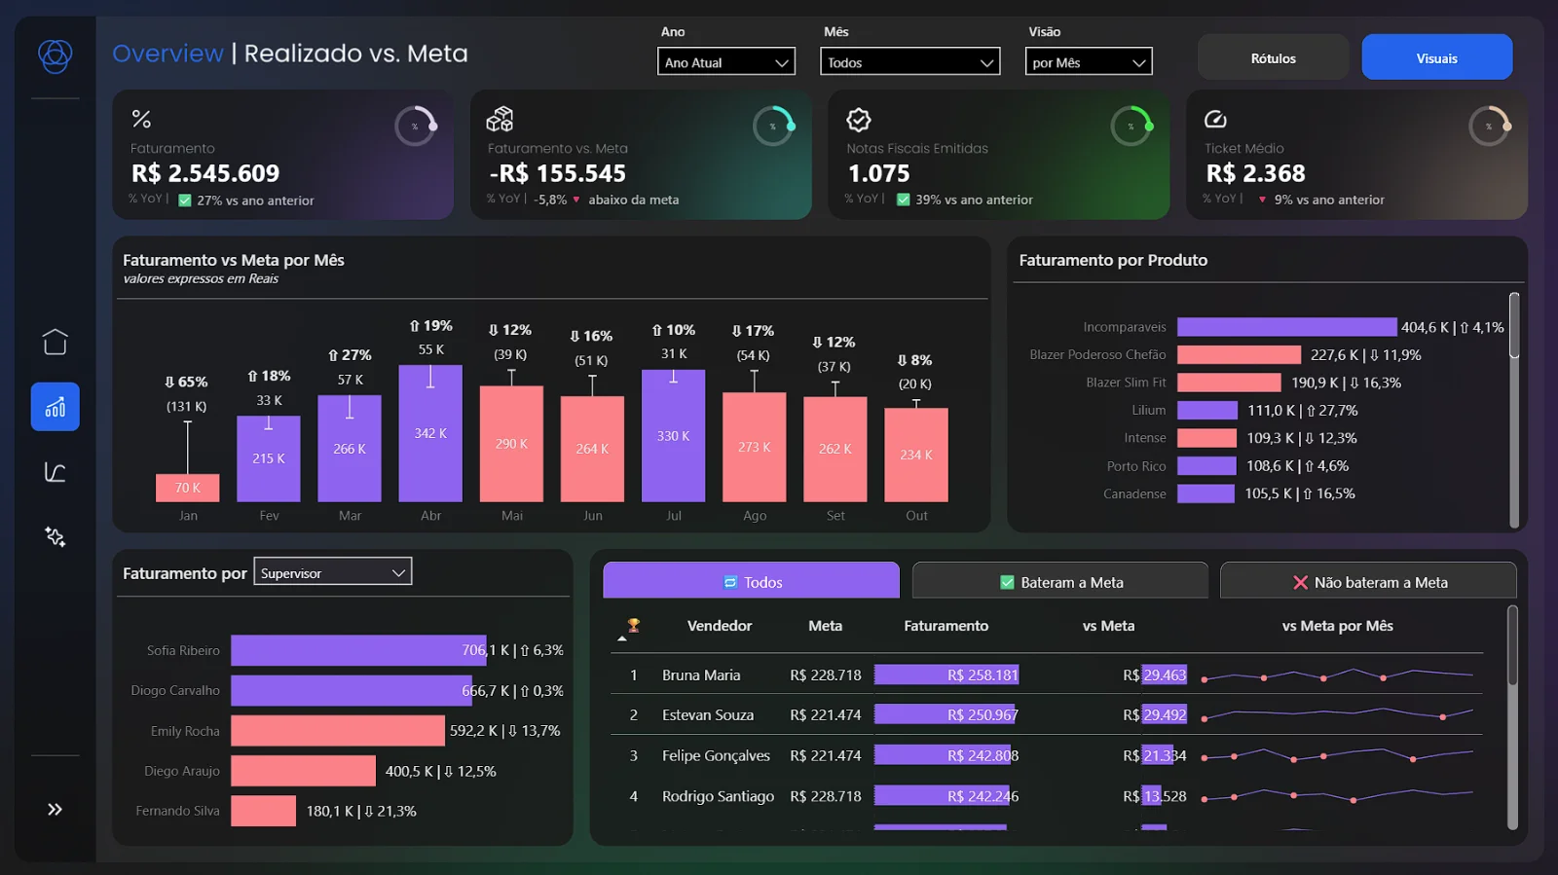Click the Set bar labeled 262 K
This screenshot has height=875, width=1558.
835,449
